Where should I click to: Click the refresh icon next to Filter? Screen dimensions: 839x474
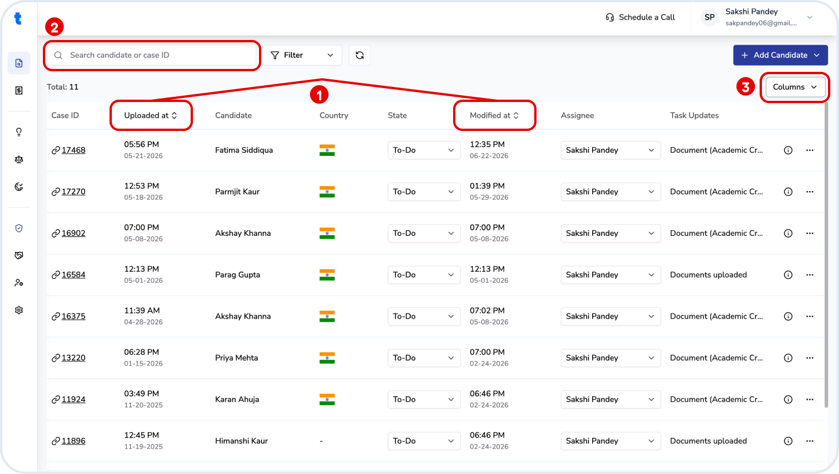tap(359, 55)
